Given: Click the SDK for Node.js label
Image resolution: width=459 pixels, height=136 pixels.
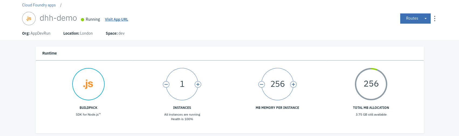Looking at the screenshot, I should 88,114.
